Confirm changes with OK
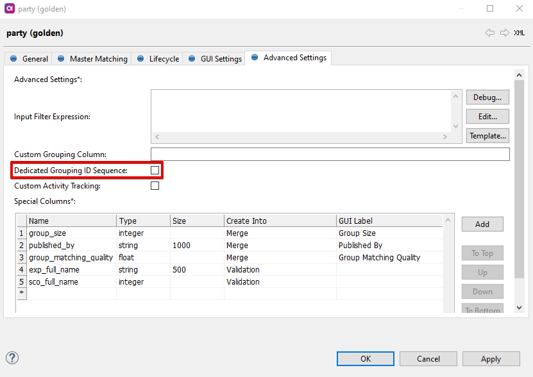Viewport: 533px width, 377px height. (365, 358)
